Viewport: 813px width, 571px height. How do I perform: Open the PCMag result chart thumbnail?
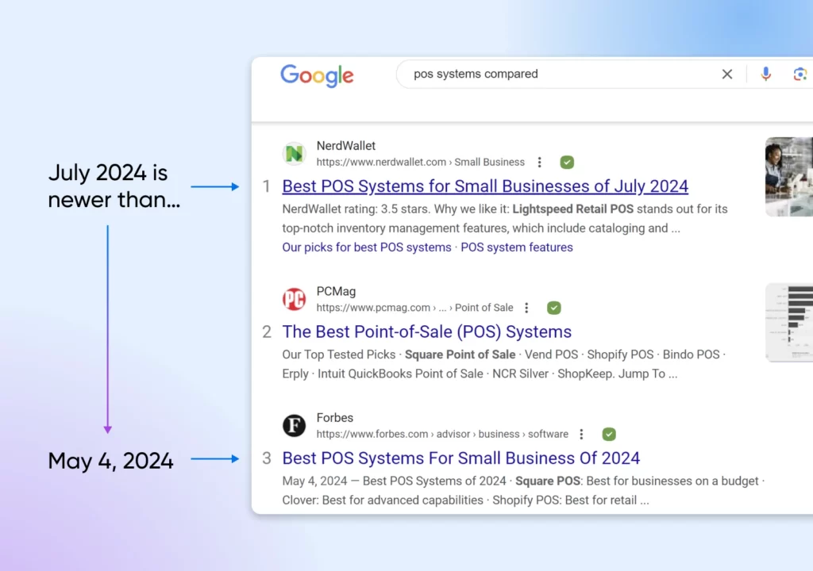pyautogui.click(x=788, y=322)
